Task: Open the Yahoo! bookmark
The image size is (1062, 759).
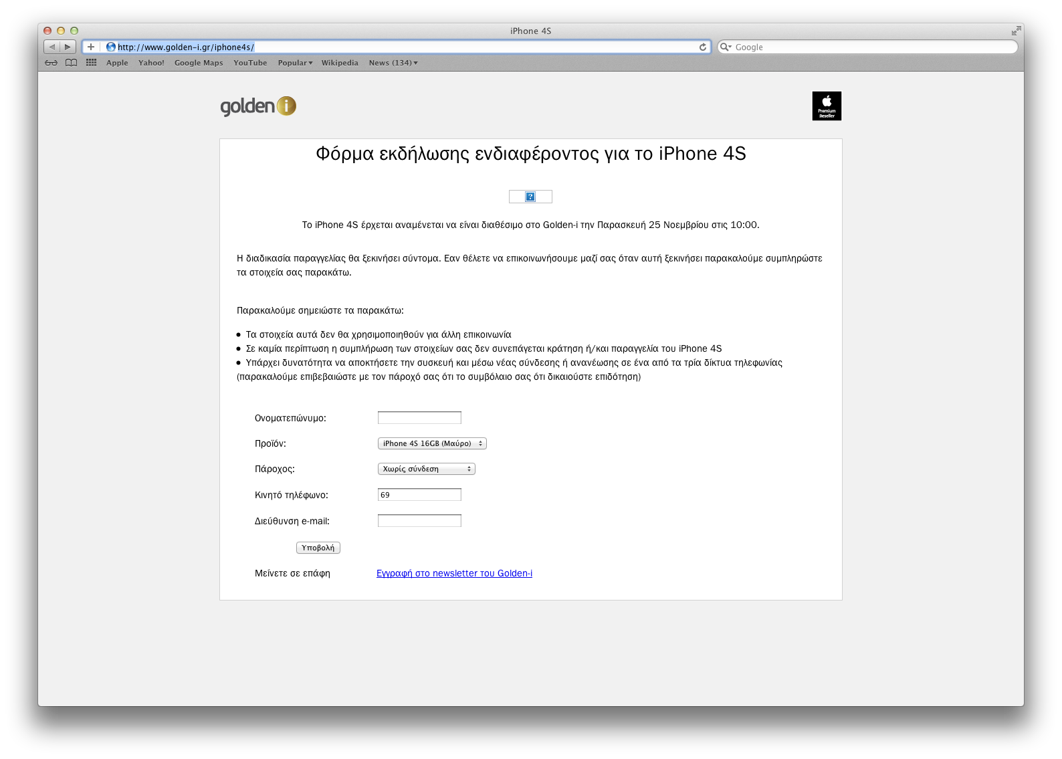Action: click(x=151, y=63)
